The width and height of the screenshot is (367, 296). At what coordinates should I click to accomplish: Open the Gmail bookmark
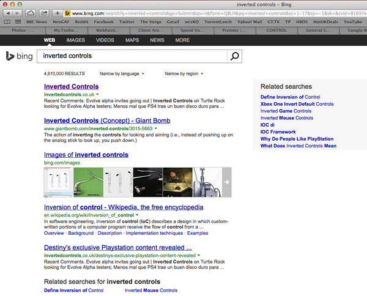pos(173,22)
